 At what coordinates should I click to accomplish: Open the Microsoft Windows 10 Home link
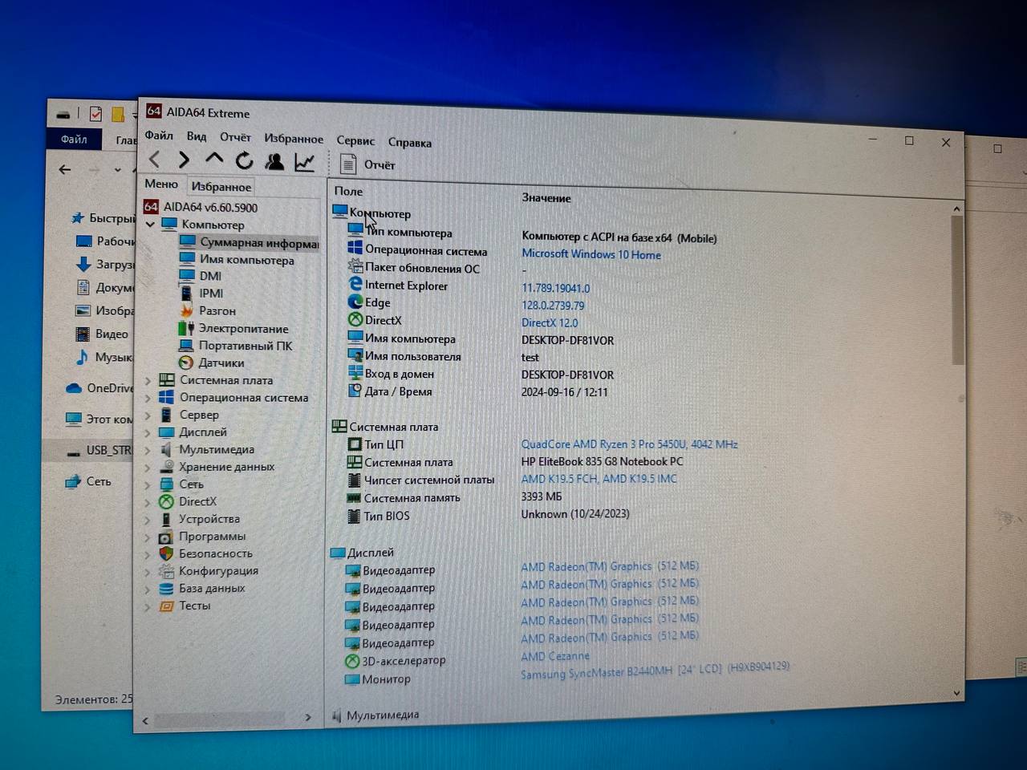(591, 254)
